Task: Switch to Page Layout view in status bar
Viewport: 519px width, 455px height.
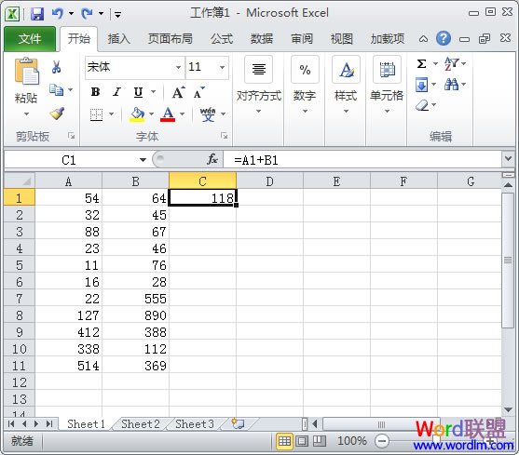Action: pos(302,441)
